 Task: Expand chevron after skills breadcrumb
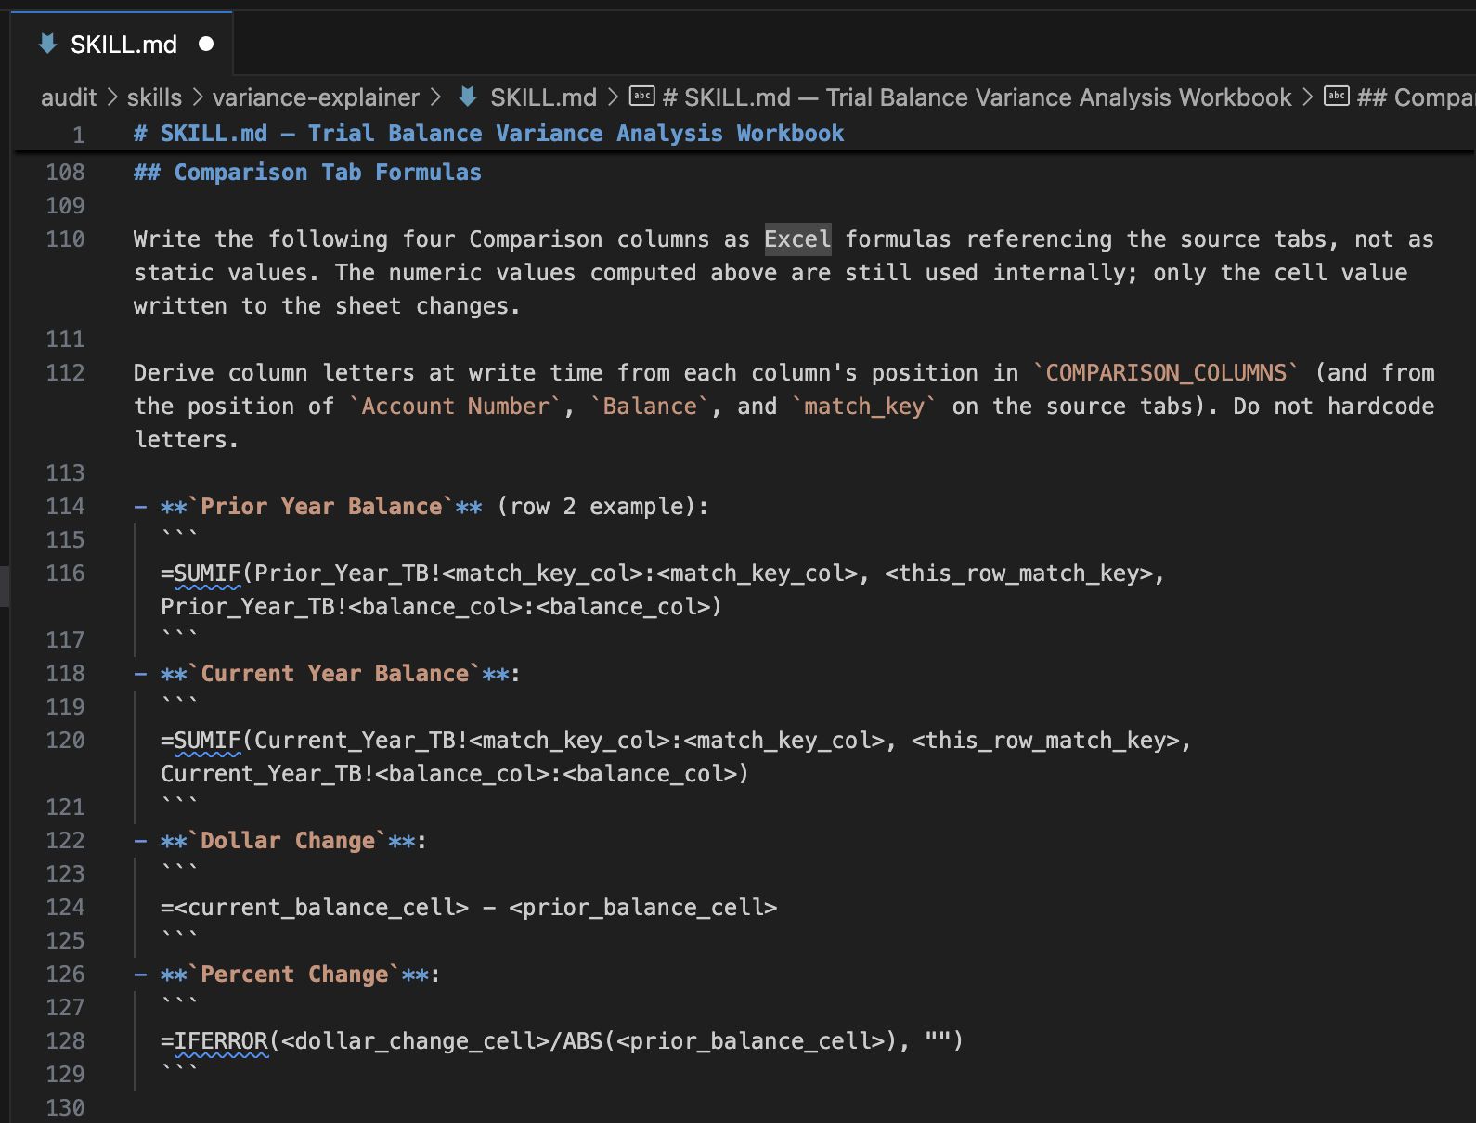[197, 97]
